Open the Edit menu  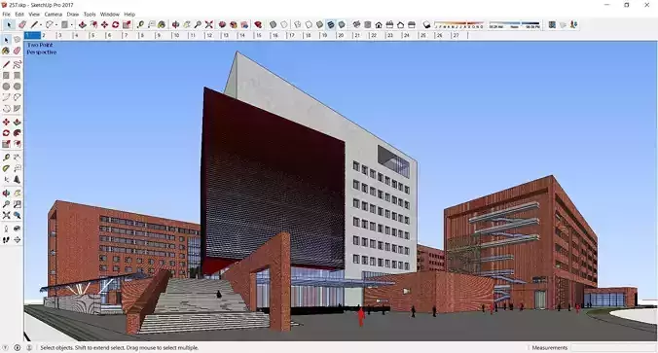pyautogui.click(x=19, y=15)
